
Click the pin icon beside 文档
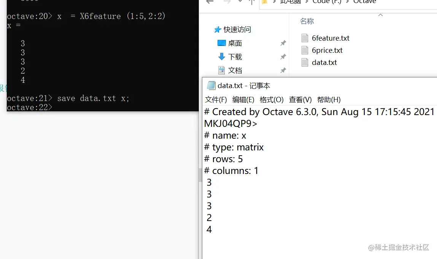click(283, 70)
